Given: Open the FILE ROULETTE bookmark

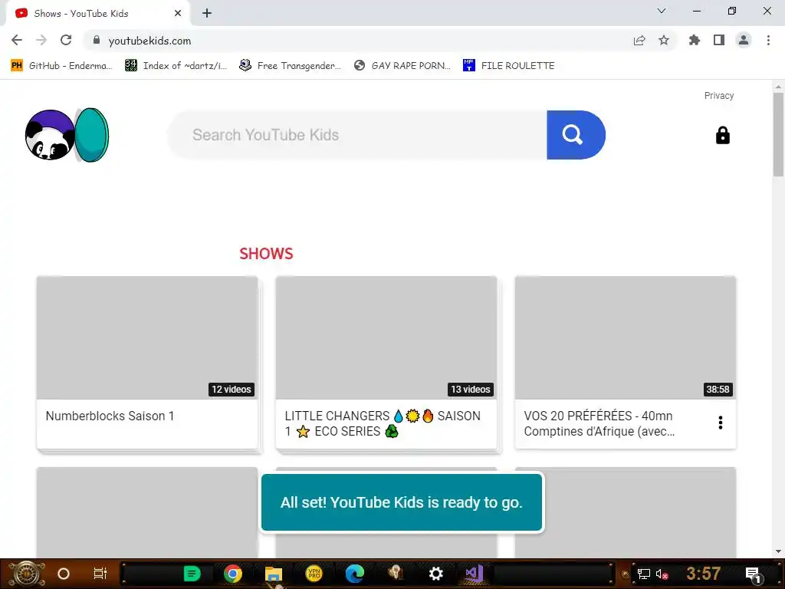Looking at the screenshot, I should [509, 66].
